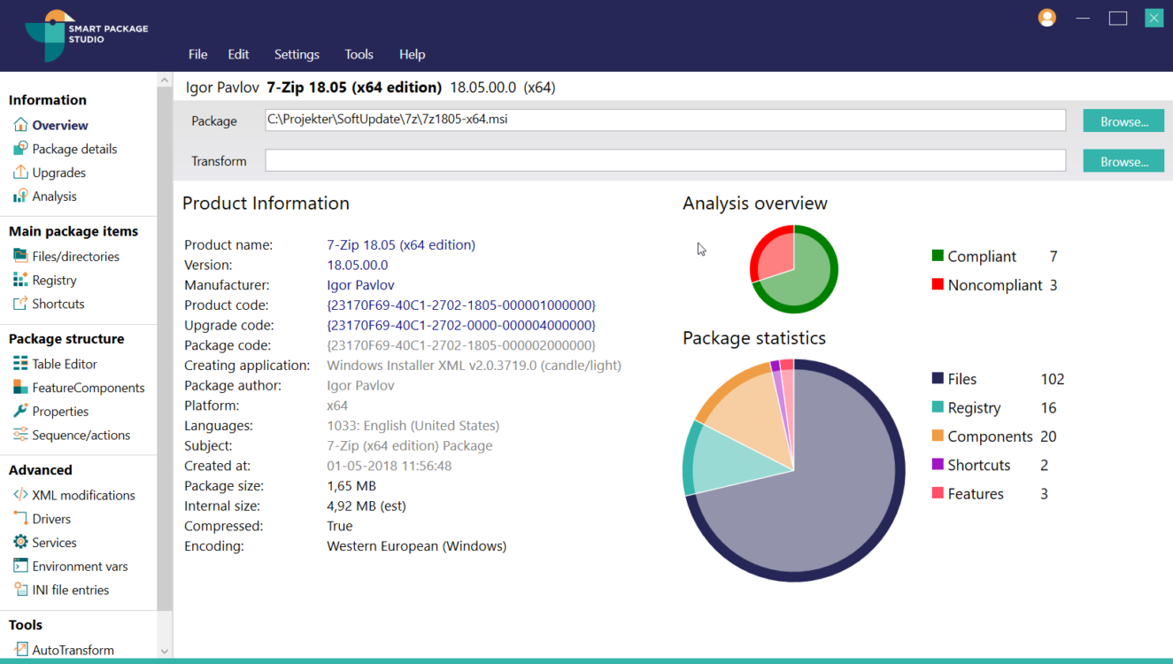Click the Environment vars icon
This screenshot has width=1173, height=664.
(20, 566)
